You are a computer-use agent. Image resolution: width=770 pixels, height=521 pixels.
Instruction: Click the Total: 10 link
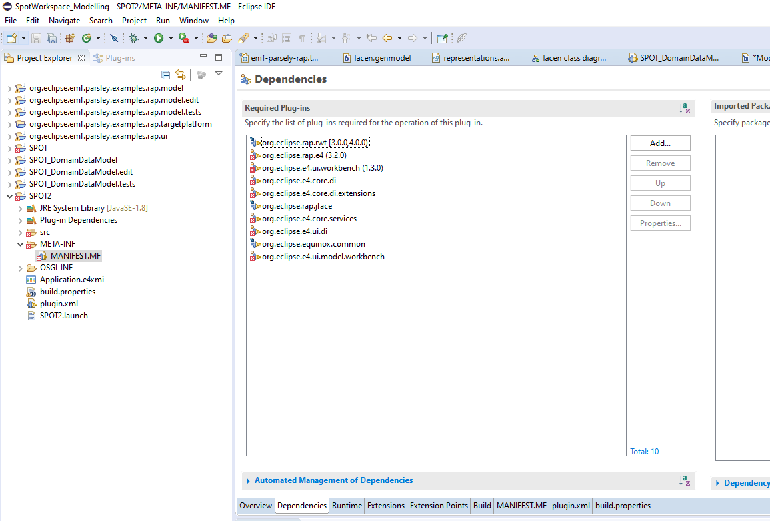pyautogui.click(x=644, y=452)
